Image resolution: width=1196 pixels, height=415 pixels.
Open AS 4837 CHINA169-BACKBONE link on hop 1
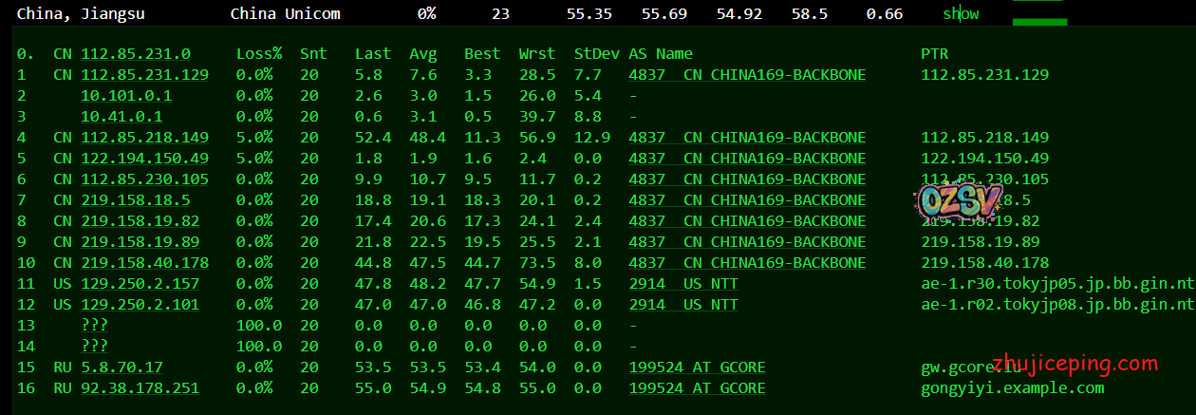point(747,75)
